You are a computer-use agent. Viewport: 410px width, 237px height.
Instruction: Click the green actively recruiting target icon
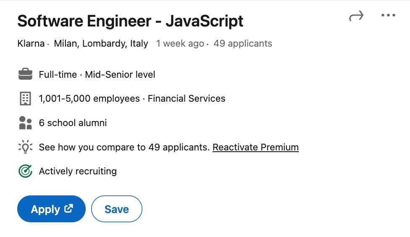[x=25, y=171]
